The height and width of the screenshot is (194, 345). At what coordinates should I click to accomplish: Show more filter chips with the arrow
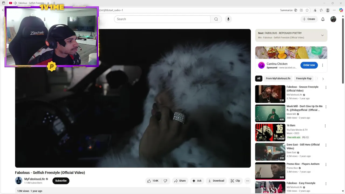click(x=323, y=79)
